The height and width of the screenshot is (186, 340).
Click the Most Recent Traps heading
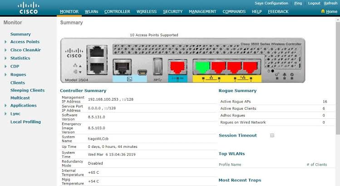(x=240, y=180)
